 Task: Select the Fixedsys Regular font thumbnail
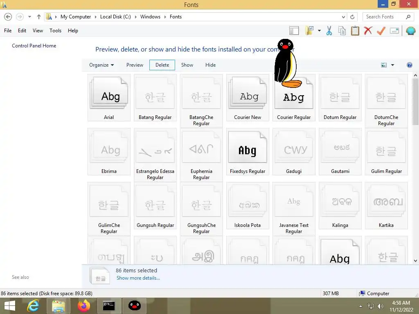point(248,152)
